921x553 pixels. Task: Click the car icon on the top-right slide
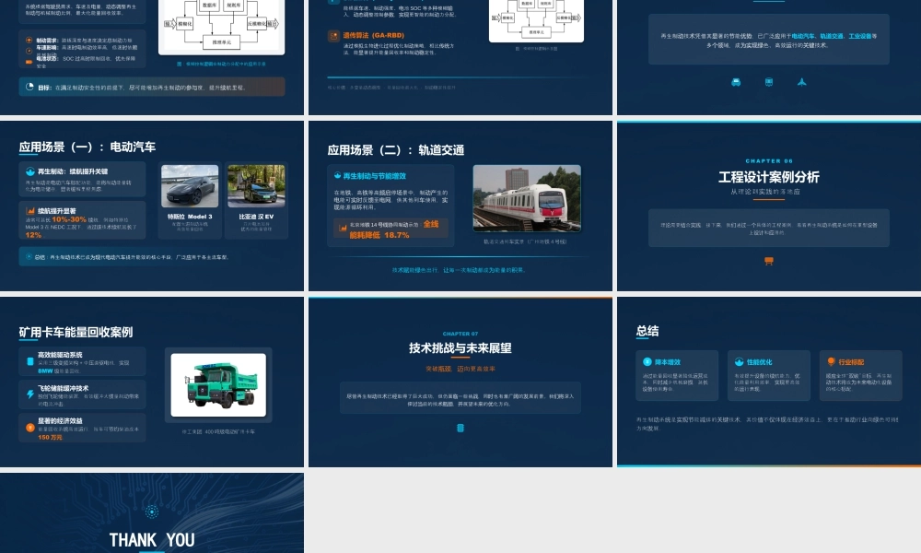pyautogui.click(x=735, y=82)
